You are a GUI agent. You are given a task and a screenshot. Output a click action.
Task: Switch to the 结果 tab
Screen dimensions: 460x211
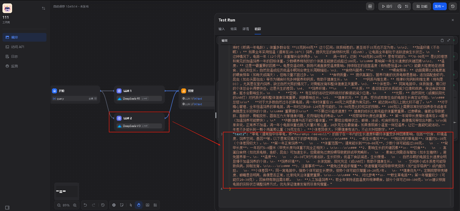[x=234, y=29]
